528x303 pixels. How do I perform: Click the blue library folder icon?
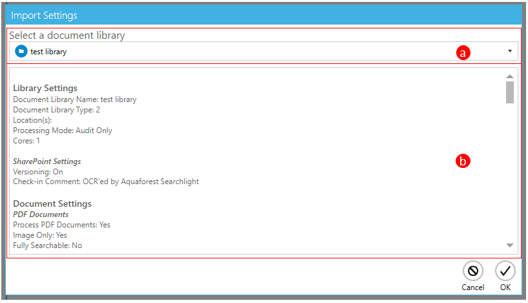tap(21, 52)
